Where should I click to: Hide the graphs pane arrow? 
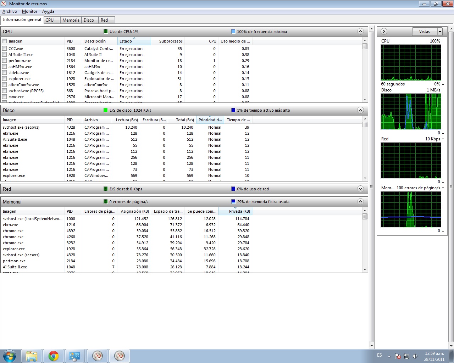(384, 32)
